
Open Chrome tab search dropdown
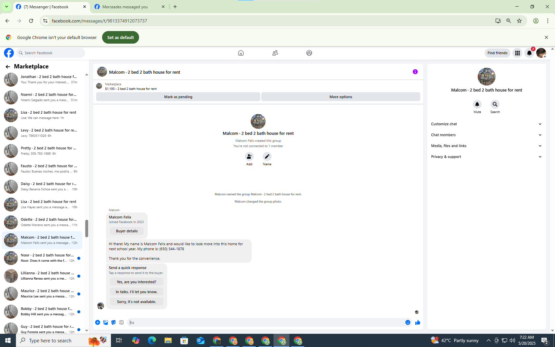pos(6,7)
